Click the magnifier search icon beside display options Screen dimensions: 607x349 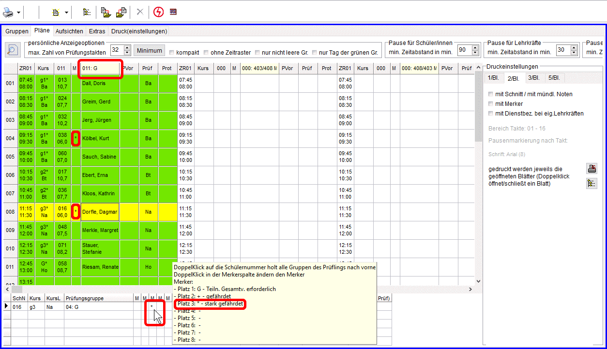[13, 50]
